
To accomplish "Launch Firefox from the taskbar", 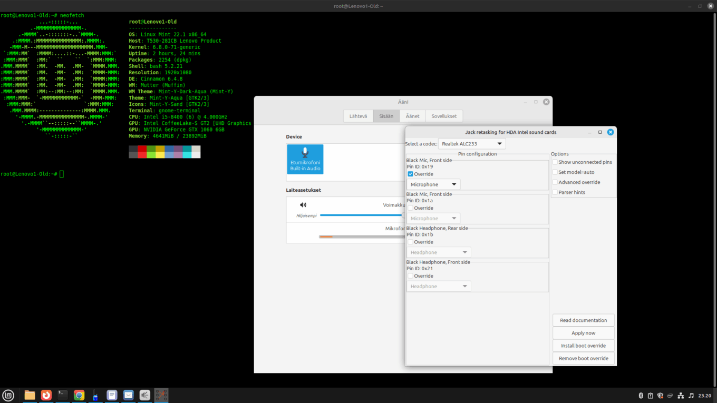I will [x=46, y=395].
